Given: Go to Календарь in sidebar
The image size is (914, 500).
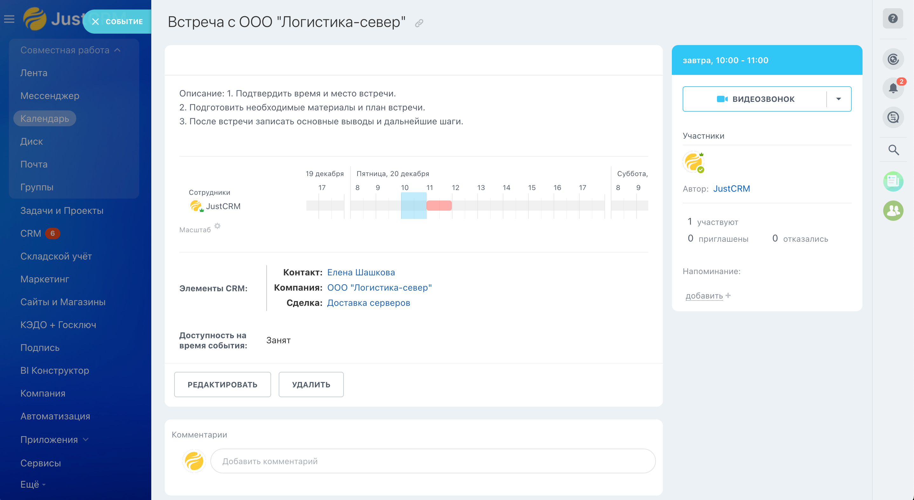Looking at the screenshot, I should tap(45, 119).
